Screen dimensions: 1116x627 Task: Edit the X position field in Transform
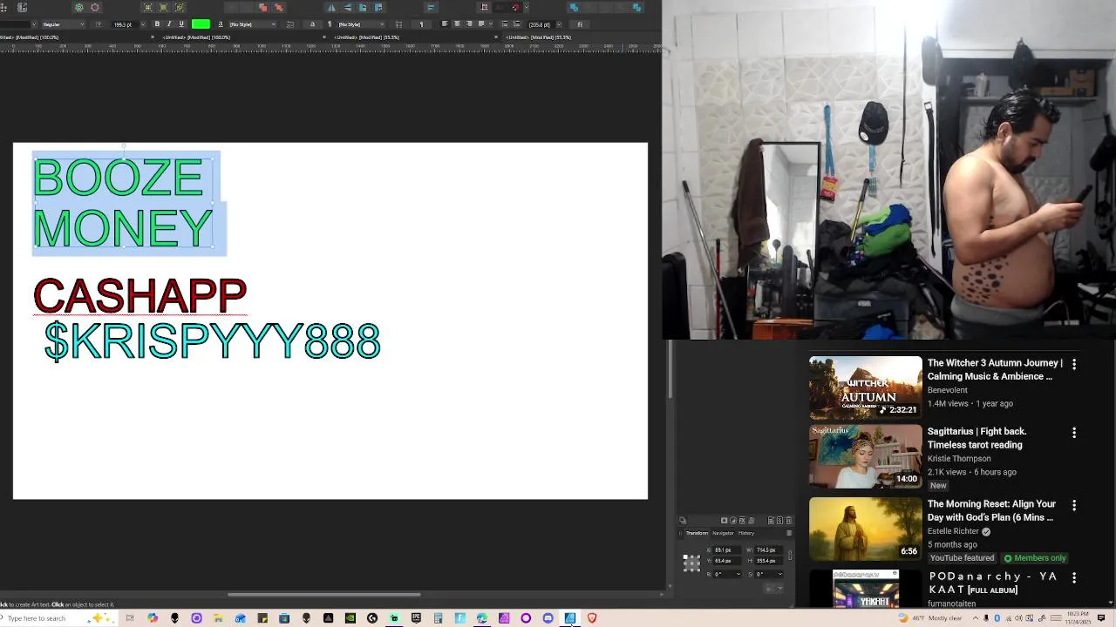727,550
